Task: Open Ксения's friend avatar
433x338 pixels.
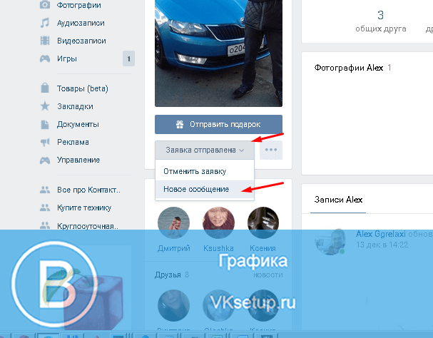Action: point(263,222)
